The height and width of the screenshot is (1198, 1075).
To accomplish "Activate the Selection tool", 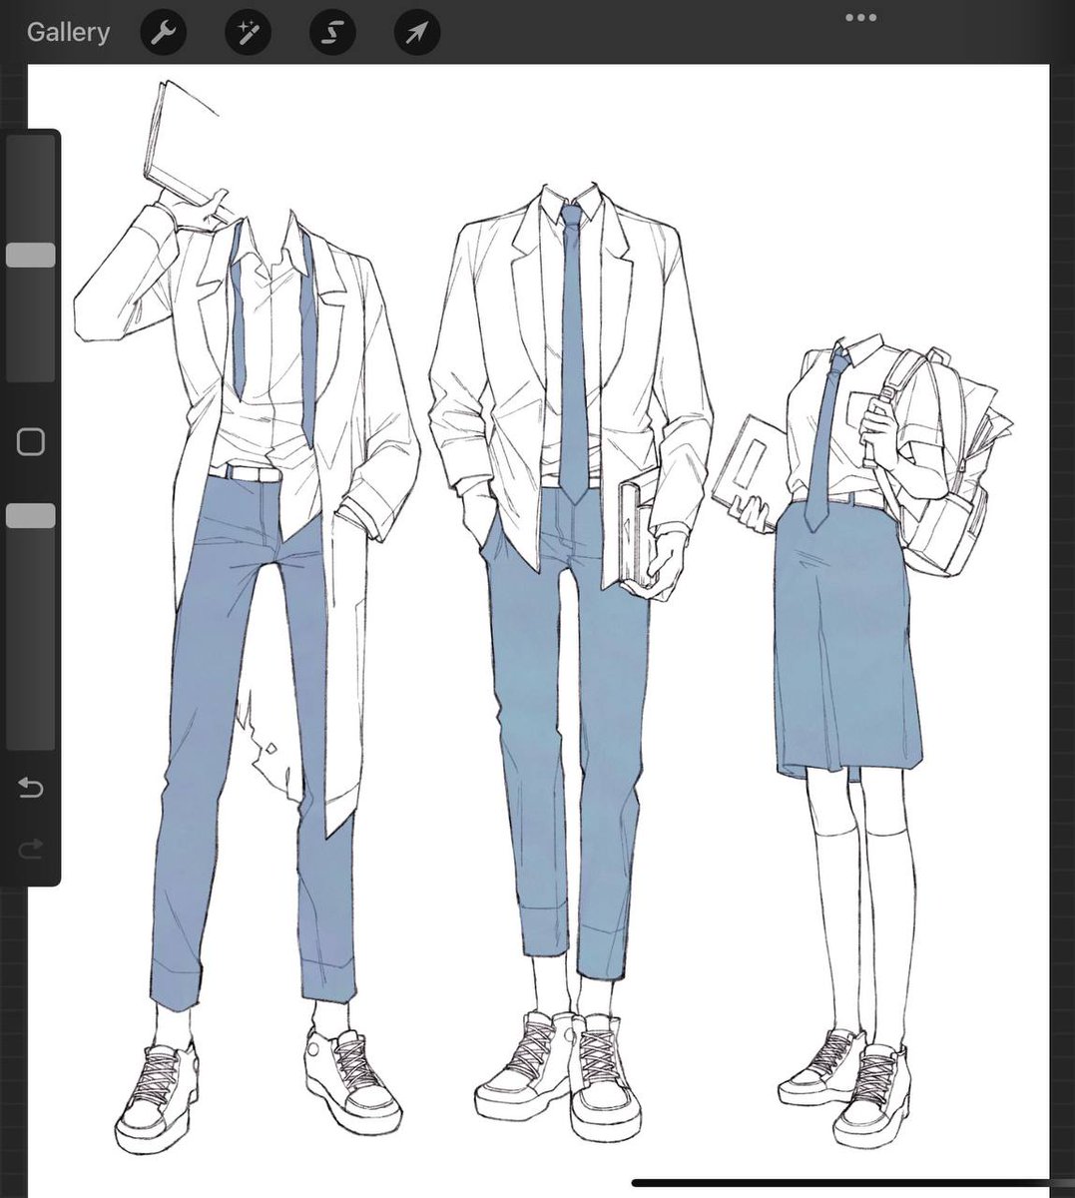I will coord(330,33).
